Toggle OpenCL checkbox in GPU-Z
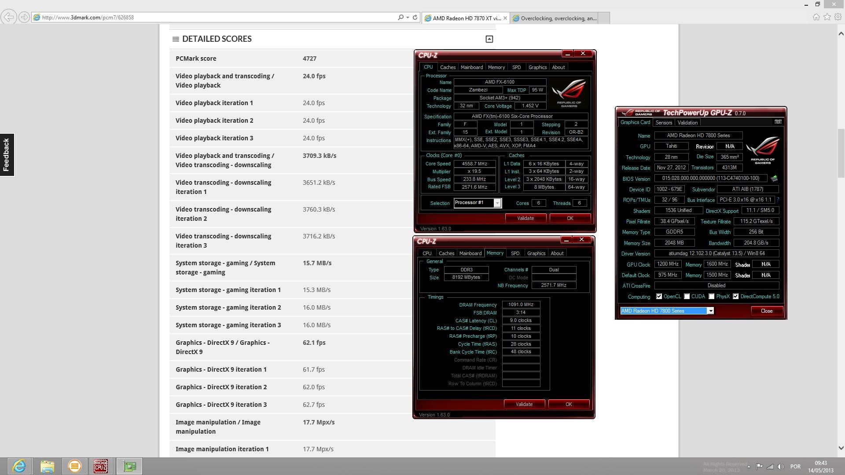The image size is (845, 475). point(659,296)
